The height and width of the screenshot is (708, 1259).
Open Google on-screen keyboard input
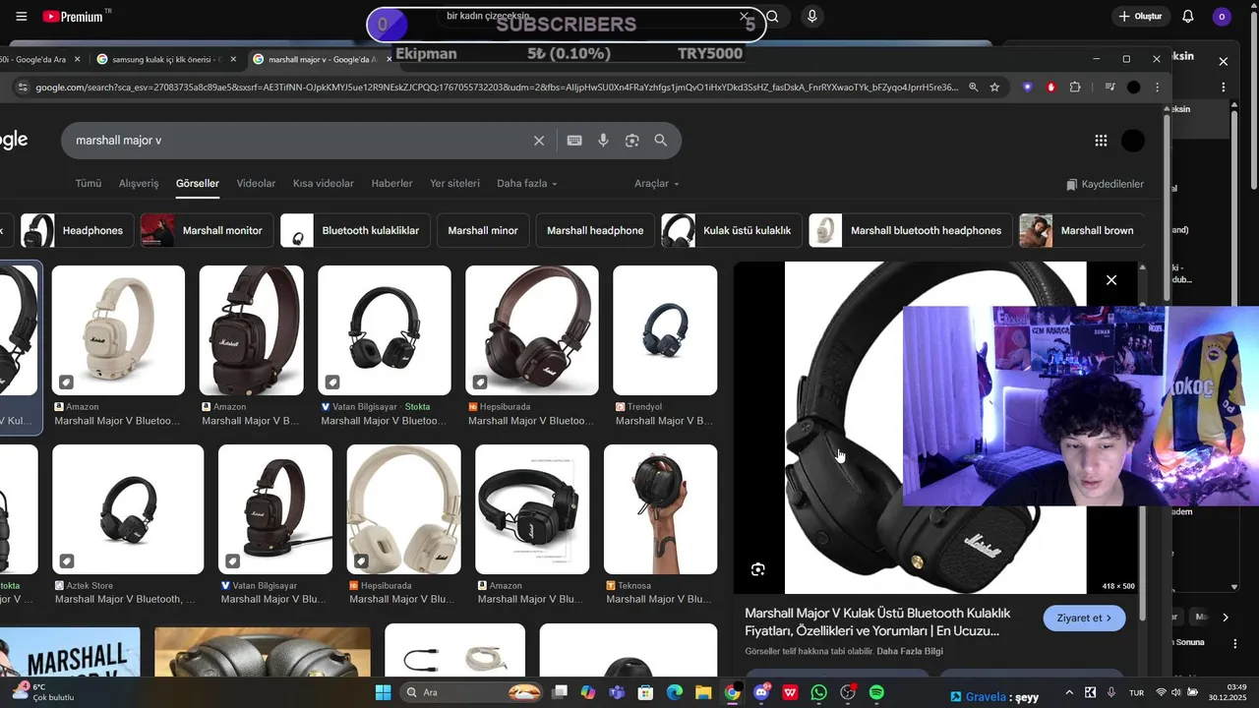[574, 141]
